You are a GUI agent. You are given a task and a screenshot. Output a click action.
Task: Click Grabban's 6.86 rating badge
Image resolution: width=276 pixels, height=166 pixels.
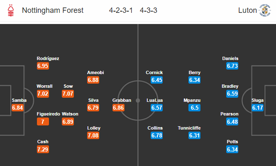point(118,108)
